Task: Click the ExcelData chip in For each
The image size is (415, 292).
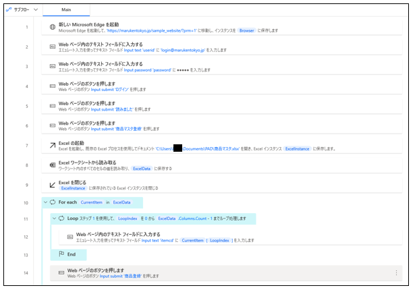Action: 121,202
